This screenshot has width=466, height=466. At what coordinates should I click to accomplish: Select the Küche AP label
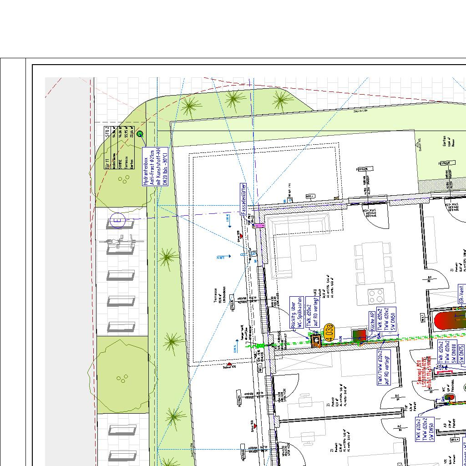(372, 321)
